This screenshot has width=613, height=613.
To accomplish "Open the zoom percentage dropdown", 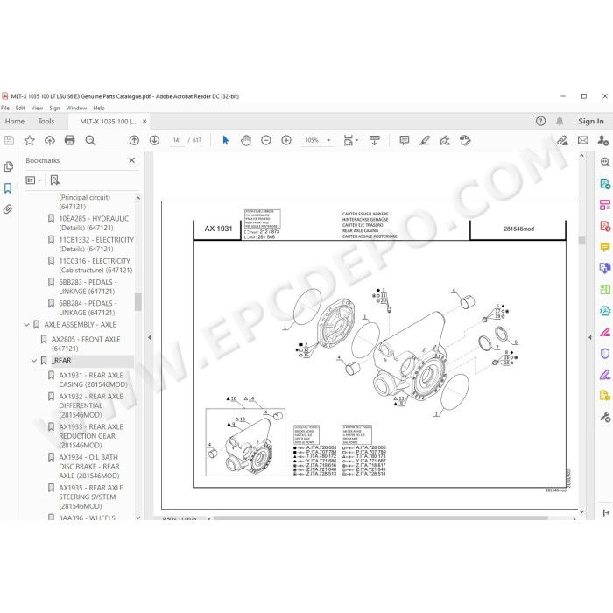I will [328, 140].
